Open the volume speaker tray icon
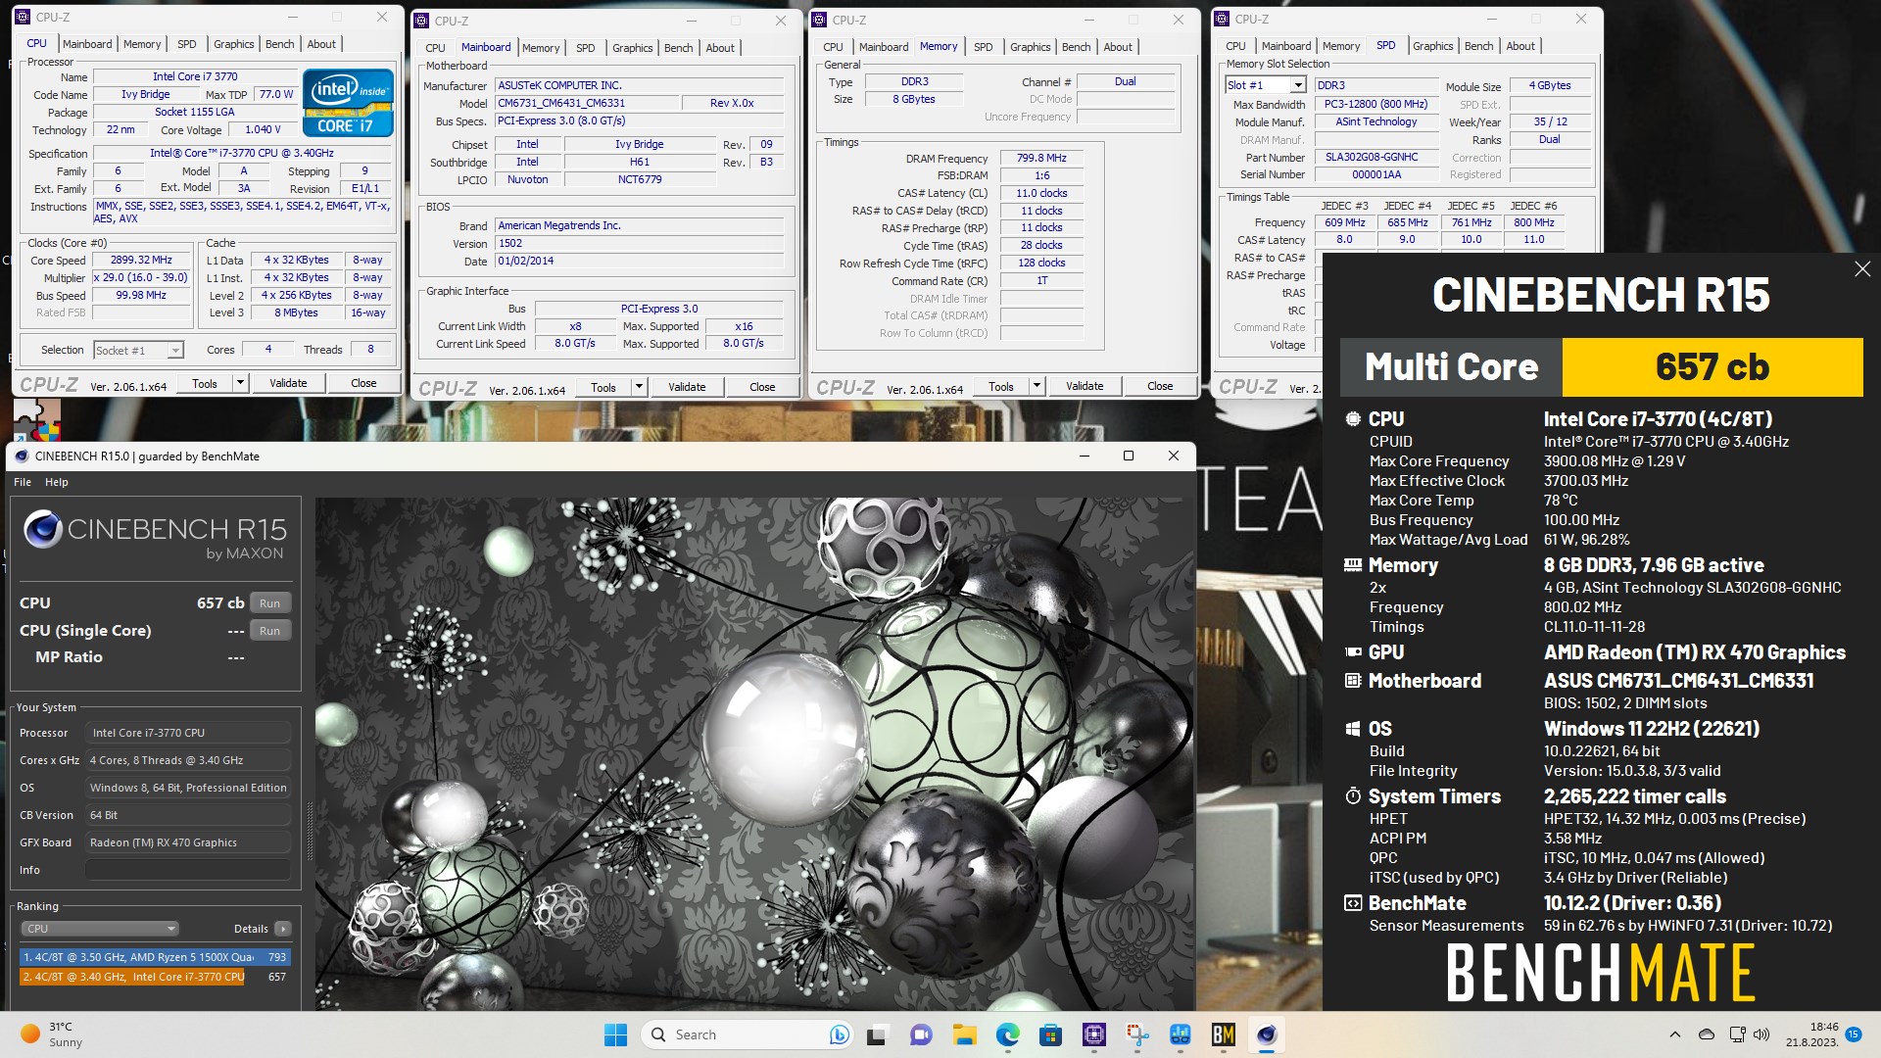1881x1058 pixels. point(1760,1034)
